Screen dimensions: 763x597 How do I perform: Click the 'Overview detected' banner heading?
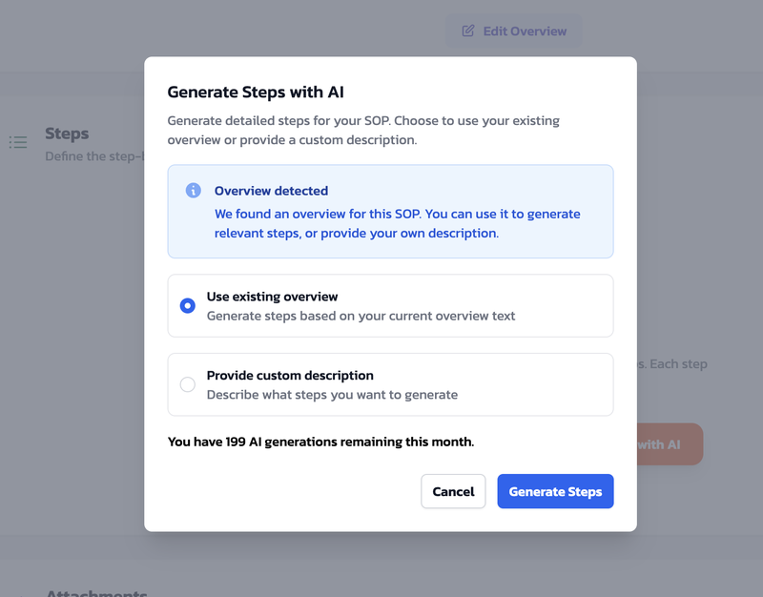[x=271, y=191]
